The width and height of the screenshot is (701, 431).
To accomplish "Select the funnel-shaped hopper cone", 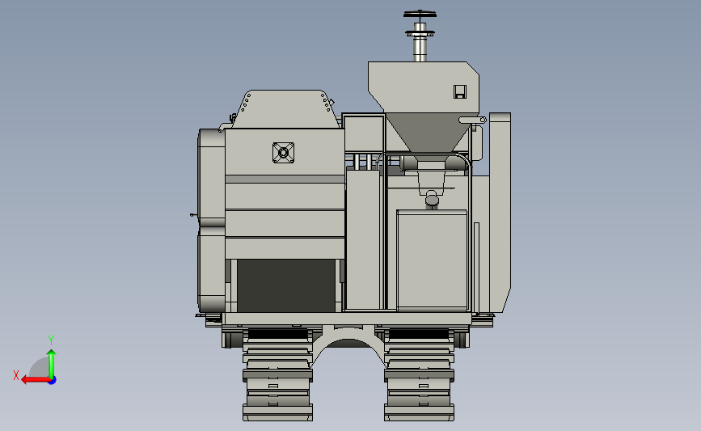I will click(x=429, y=133).
